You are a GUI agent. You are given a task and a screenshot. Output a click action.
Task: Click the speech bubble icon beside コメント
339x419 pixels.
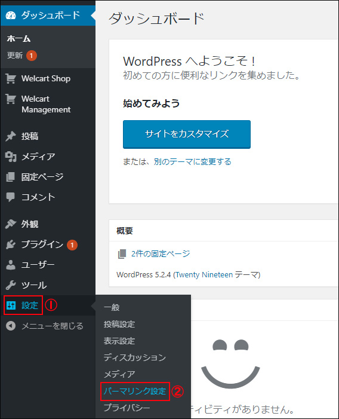(x=11, y=197)
